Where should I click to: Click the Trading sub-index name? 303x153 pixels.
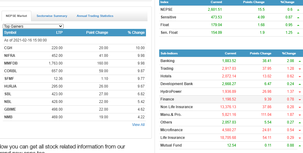coord(167,69)
